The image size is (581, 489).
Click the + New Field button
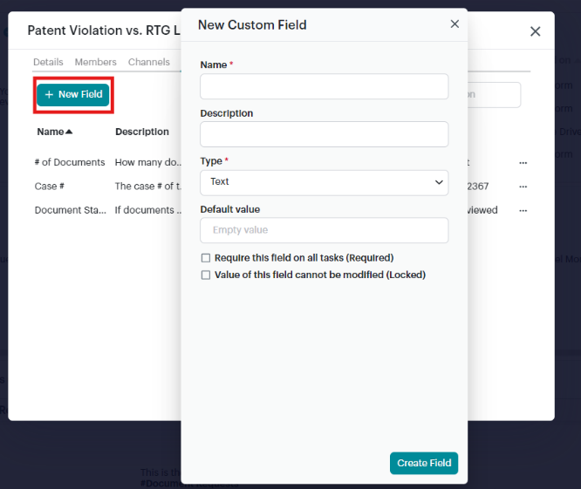point(73,94)
